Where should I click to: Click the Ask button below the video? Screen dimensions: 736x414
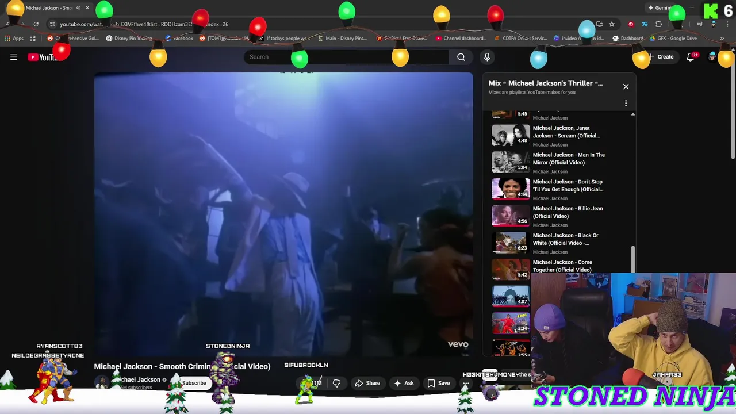pos(404,383)
